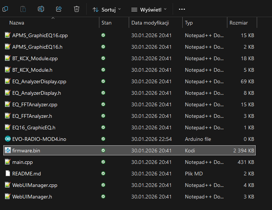Select the BT_KCX_Module.cpp file name
272x210 pixels.
tap(35, 58)
